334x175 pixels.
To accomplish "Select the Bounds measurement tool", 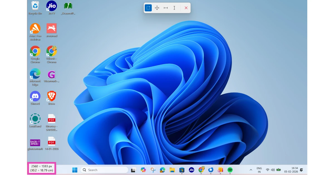I will (148, 8).
